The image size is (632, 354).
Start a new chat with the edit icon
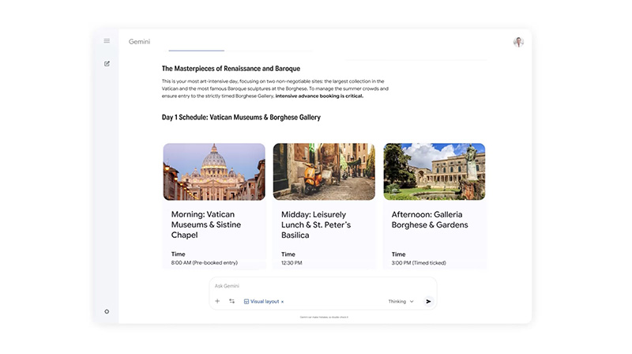pyautogui.click(x=107, y=63)
